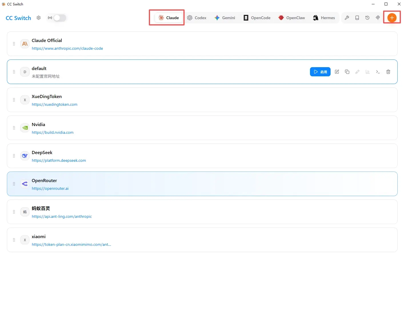Toggle the proxy switch beside the gear
The image size is (404, 327).
(x=60, y=18)
